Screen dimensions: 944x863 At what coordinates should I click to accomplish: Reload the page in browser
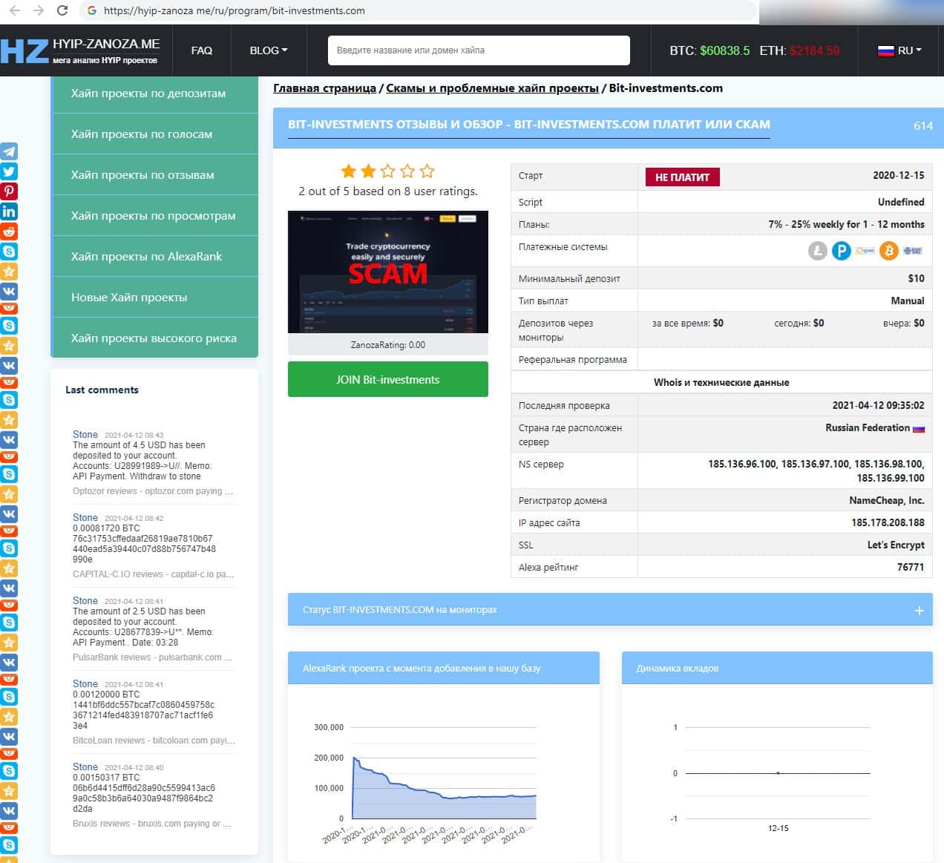(x=62, y=10)
